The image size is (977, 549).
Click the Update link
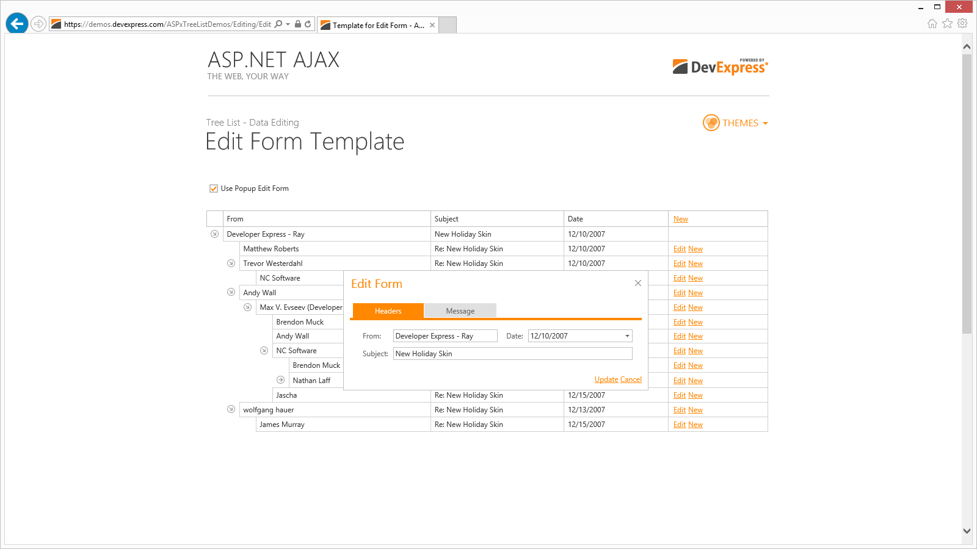[606, 379]
